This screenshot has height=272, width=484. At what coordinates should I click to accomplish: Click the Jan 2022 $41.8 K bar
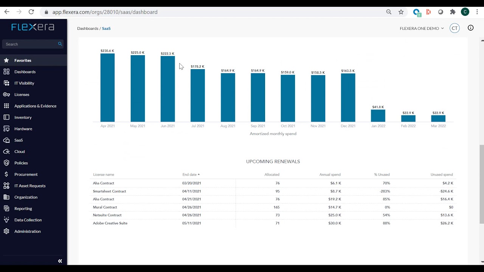click(x=378, y=116)
